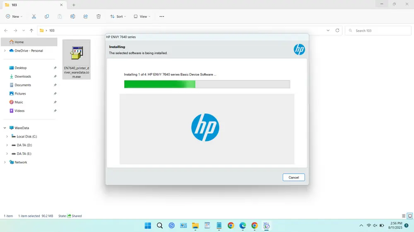The width and height of the screenshot is (414, 232).
Task: Click the battery tray icon
Action: point(382,225)
